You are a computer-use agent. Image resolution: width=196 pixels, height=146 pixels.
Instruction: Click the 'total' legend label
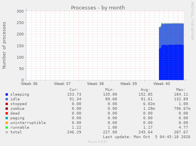pyautogui.click(x=16, y=132)
